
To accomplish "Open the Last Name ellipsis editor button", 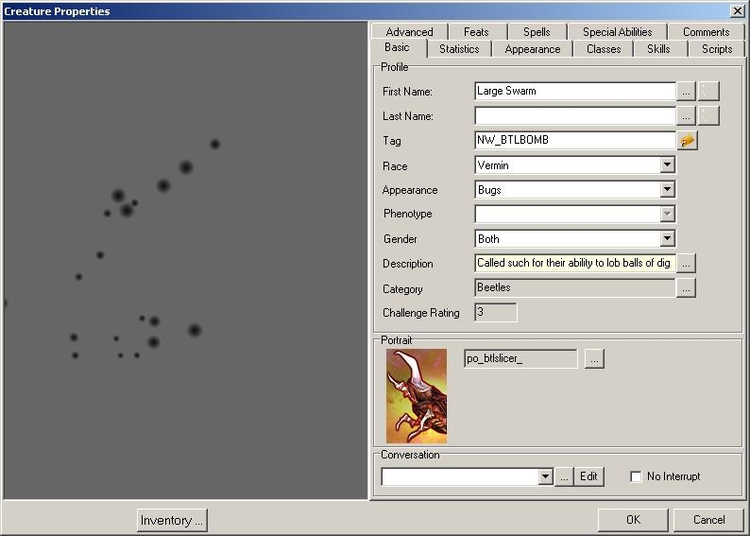I will point(687,116).
